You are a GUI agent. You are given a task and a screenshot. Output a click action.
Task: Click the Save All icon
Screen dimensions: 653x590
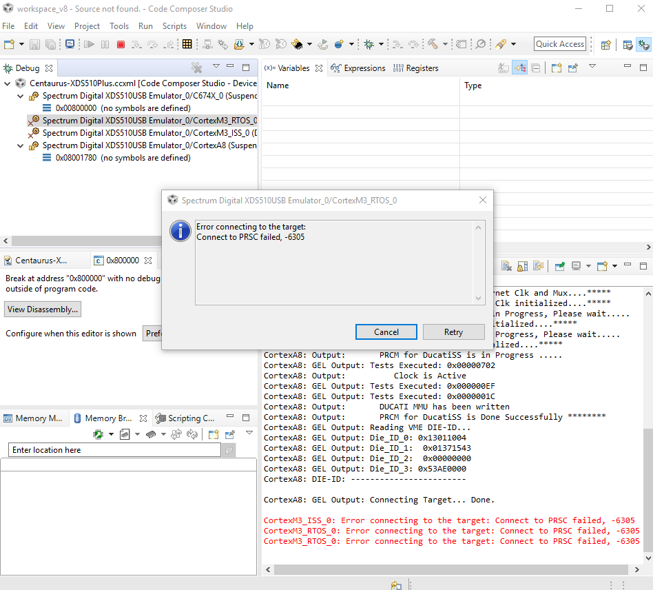[x=50, y=44]
